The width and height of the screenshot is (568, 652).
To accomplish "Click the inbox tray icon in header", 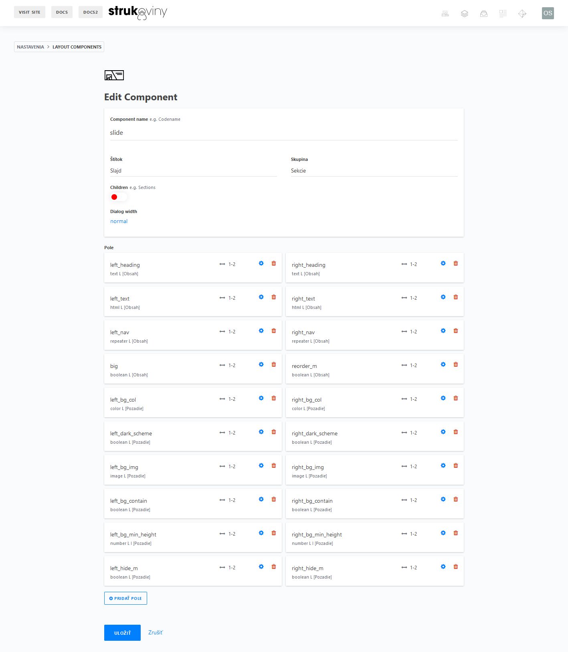I will click(484, 14).
